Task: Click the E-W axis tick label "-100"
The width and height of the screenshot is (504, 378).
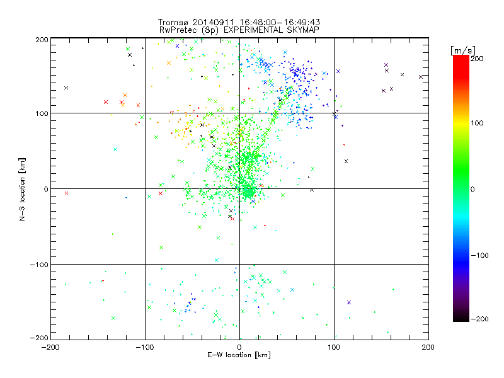Action: [x=145, y=347]
